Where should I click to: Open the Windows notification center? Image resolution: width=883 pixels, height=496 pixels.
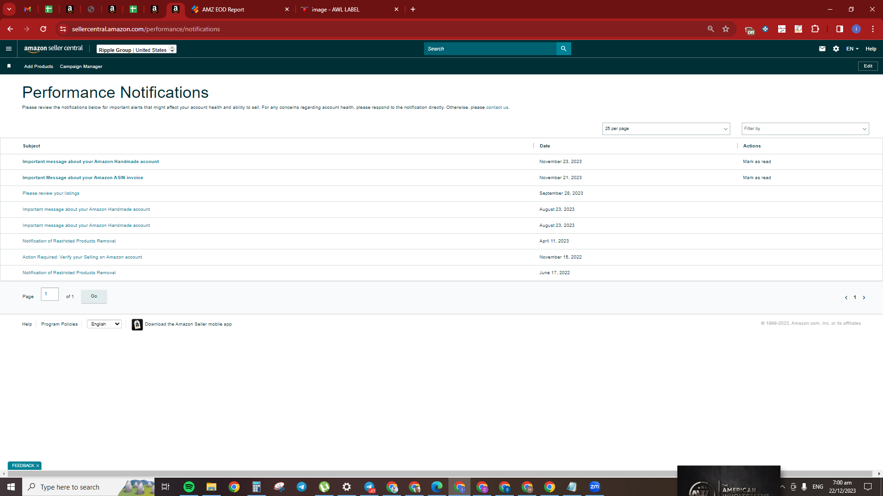(868, 487)
